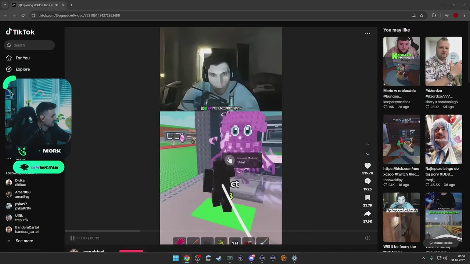Open the Xbox app in taskbar

point(230,258)
